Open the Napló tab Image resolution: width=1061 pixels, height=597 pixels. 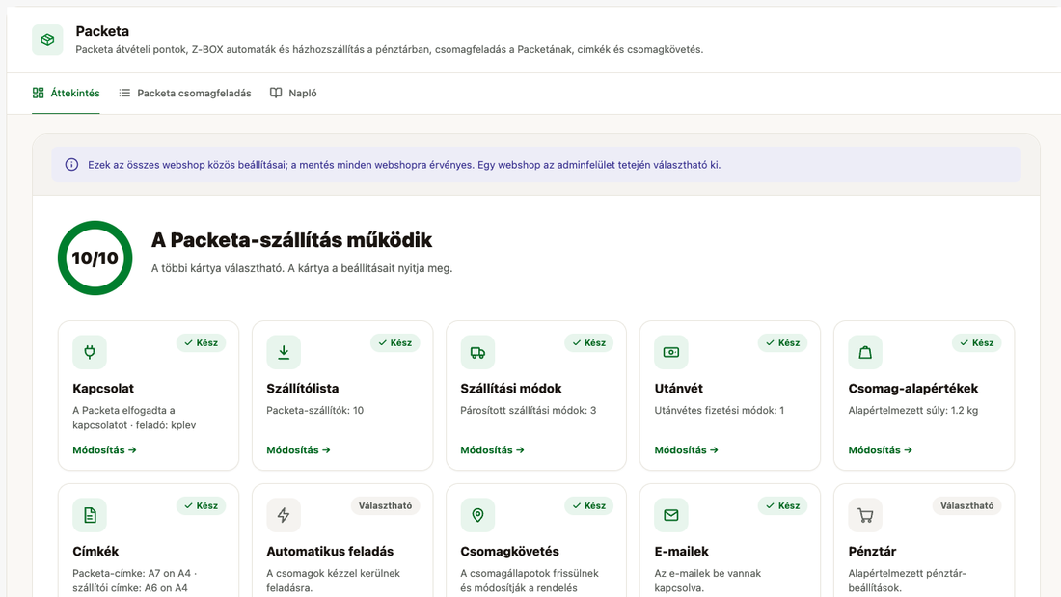(x=293, y=93)
